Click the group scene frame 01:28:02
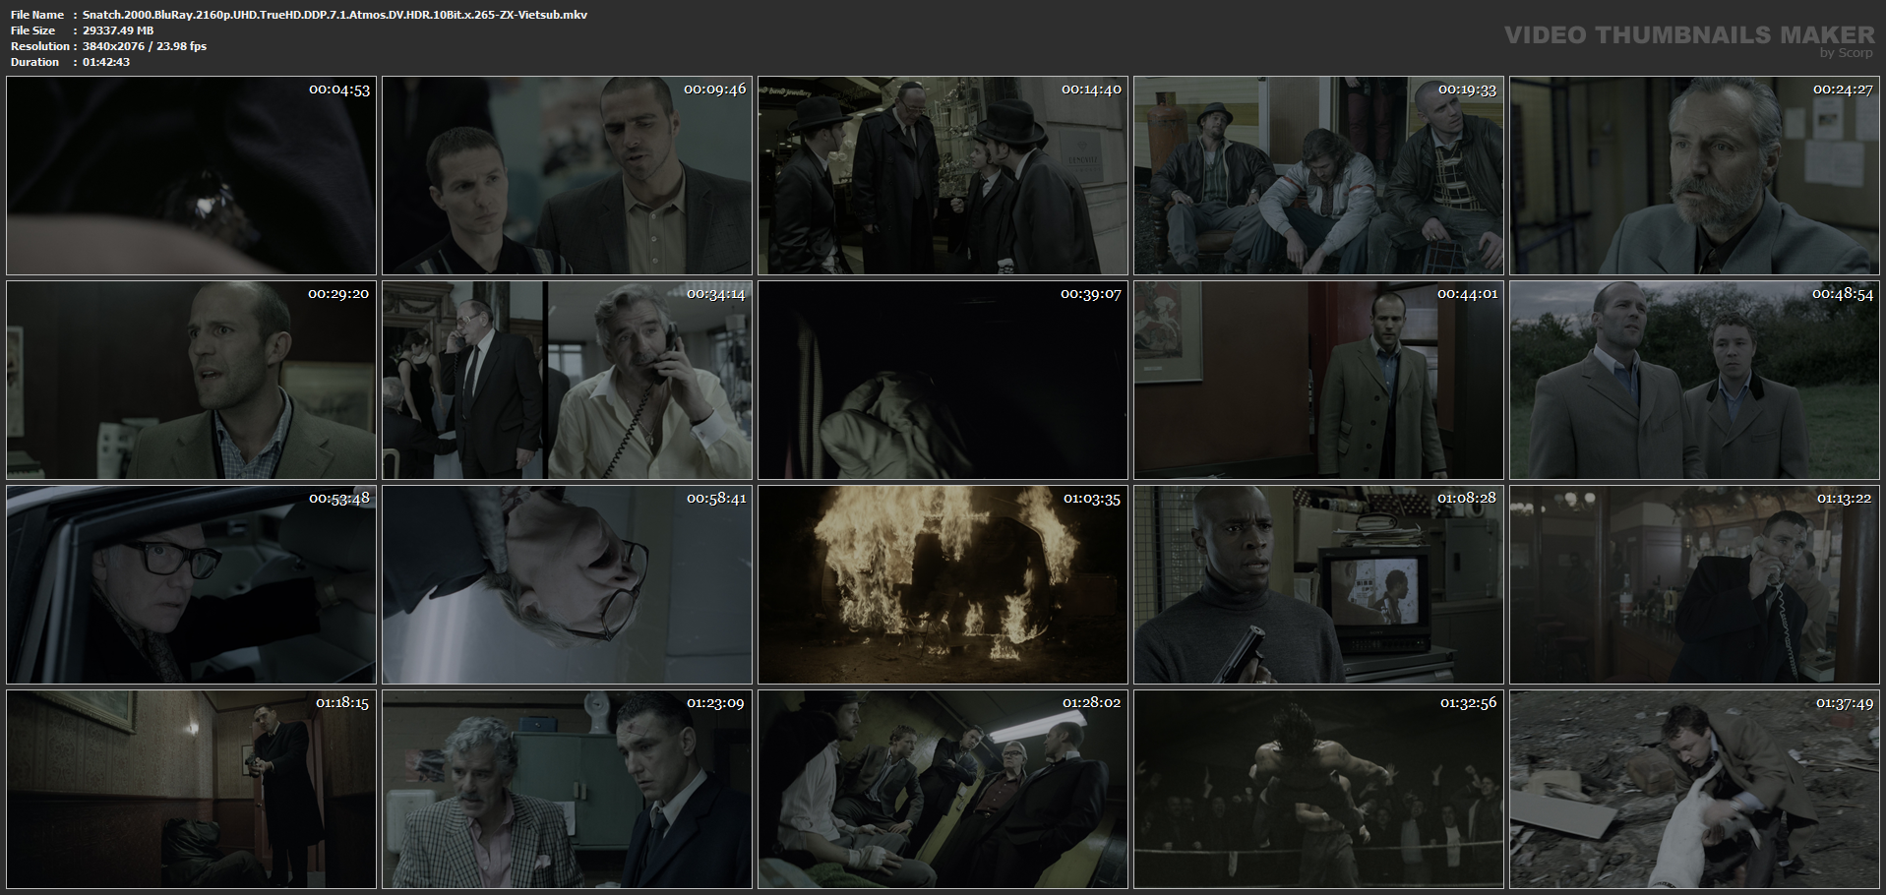1886x895 pixels. click(x=943, y=790)
